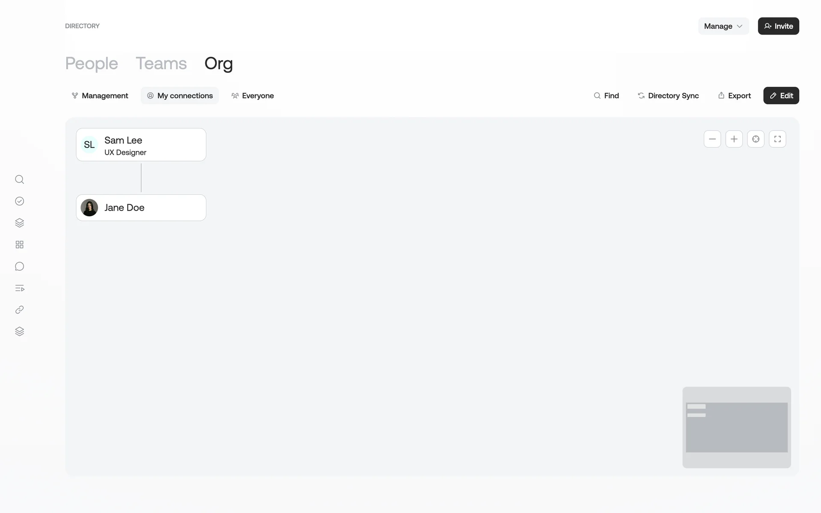The image size is (821, 513).
Task: Click the bottom layers icon in the sidebar
Action: point(19,332)
